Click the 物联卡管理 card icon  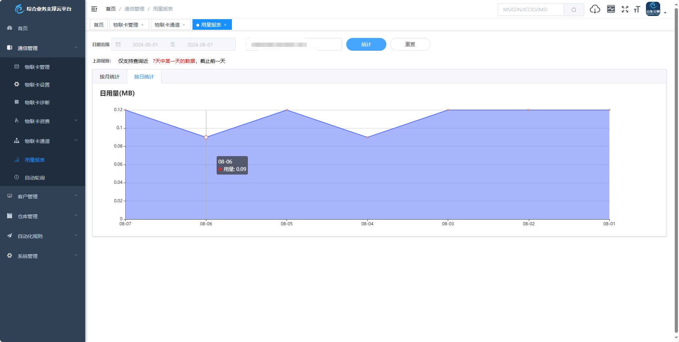[17, 67]
